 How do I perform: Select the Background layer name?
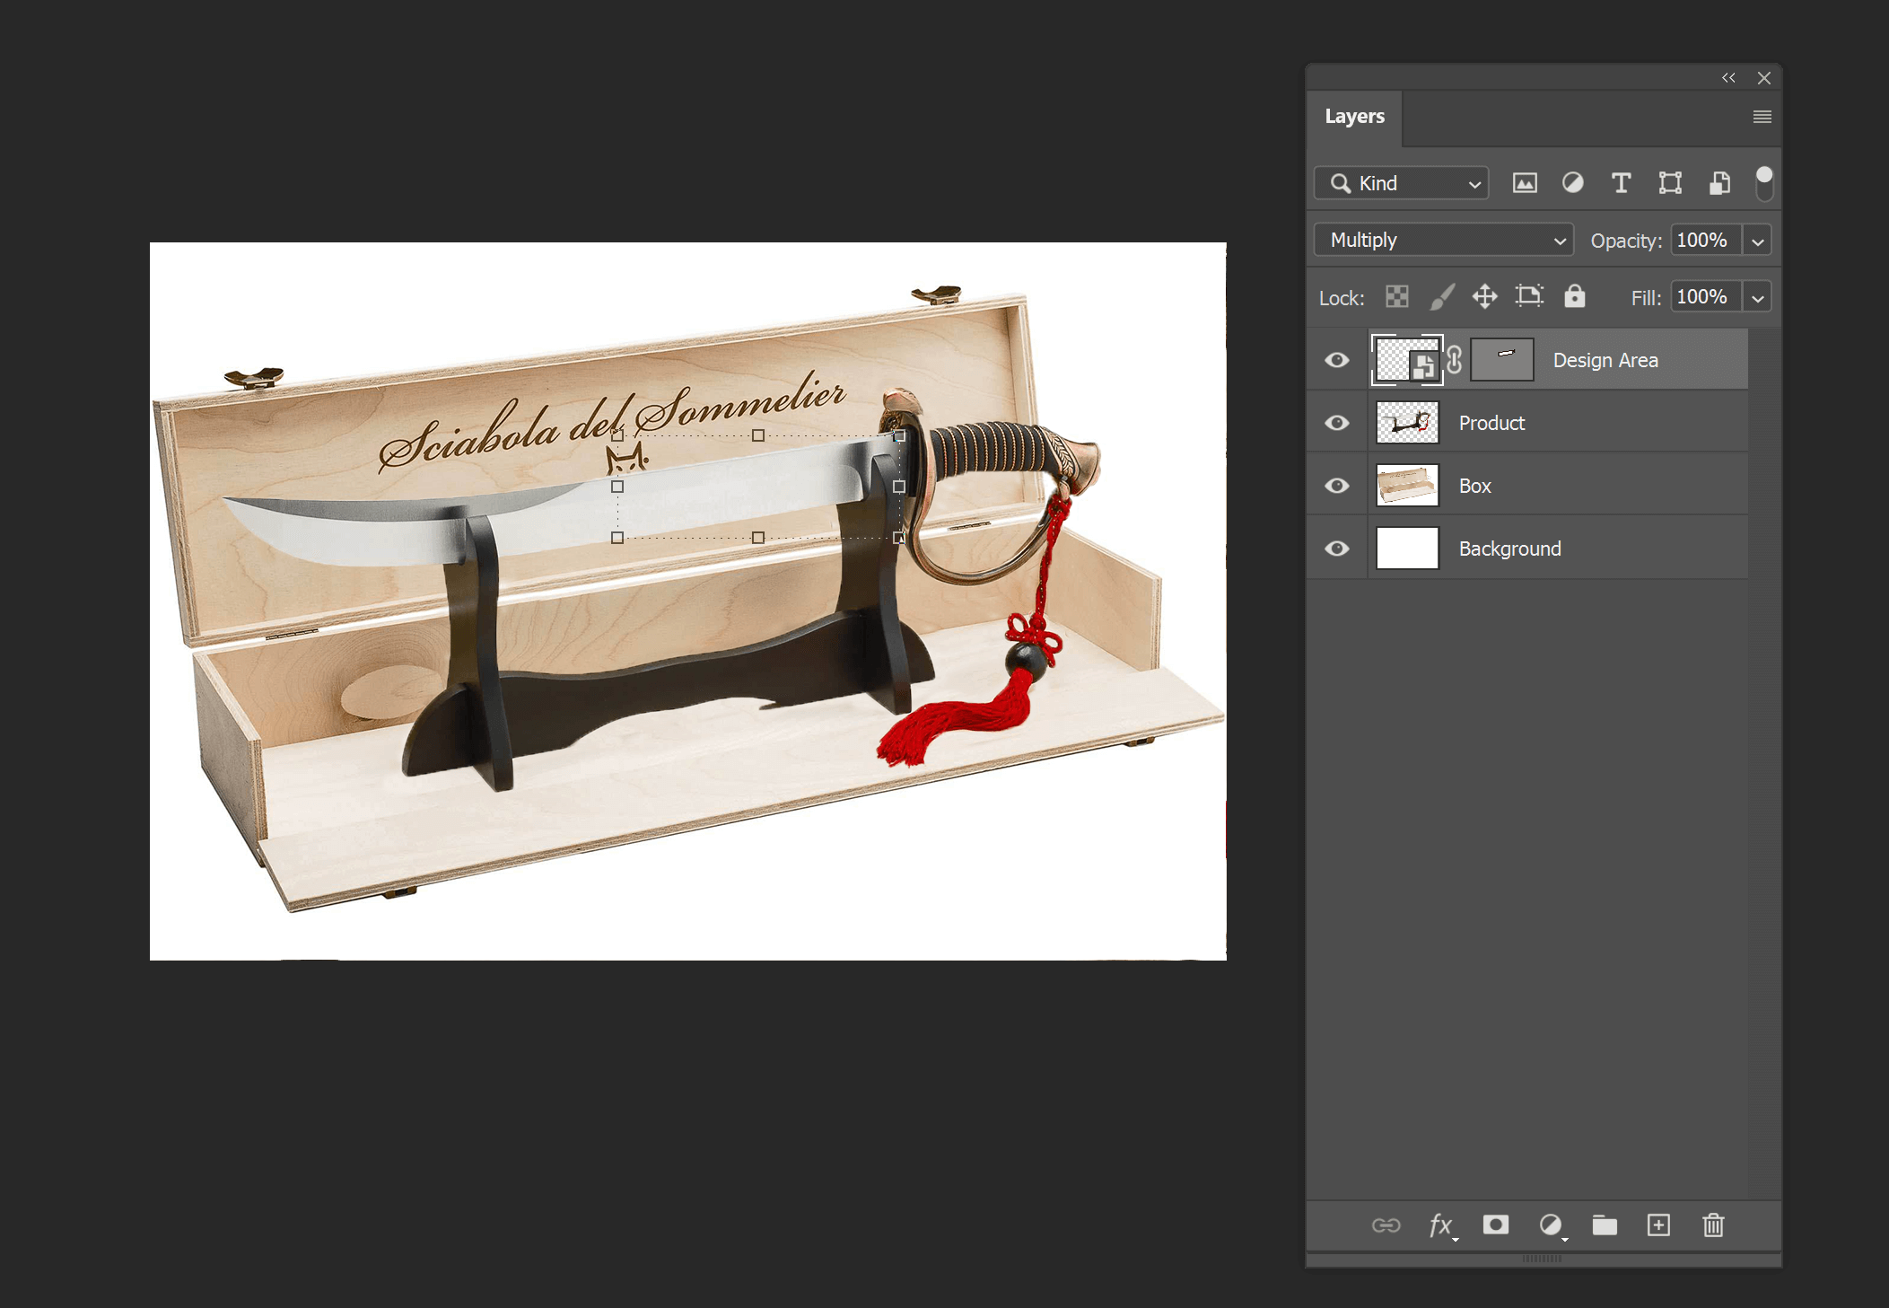coord(1509,549)
